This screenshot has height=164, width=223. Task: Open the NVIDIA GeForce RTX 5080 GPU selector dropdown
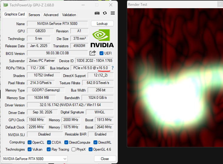35,159
